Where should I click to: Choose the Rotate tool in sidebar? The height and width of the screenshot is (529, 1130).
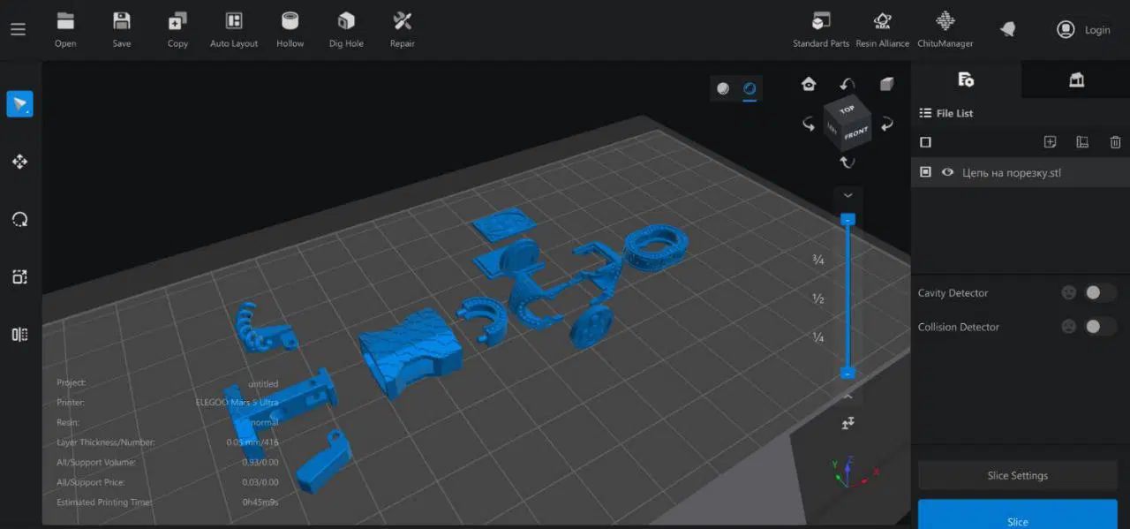(x=19, y=219)
